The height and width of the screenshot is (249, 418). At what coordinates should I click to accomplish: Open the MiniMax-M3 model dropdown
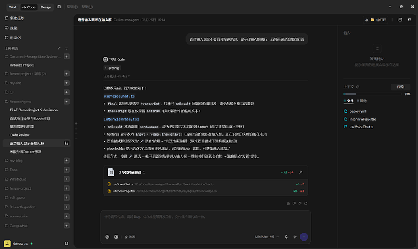[267, 237]
